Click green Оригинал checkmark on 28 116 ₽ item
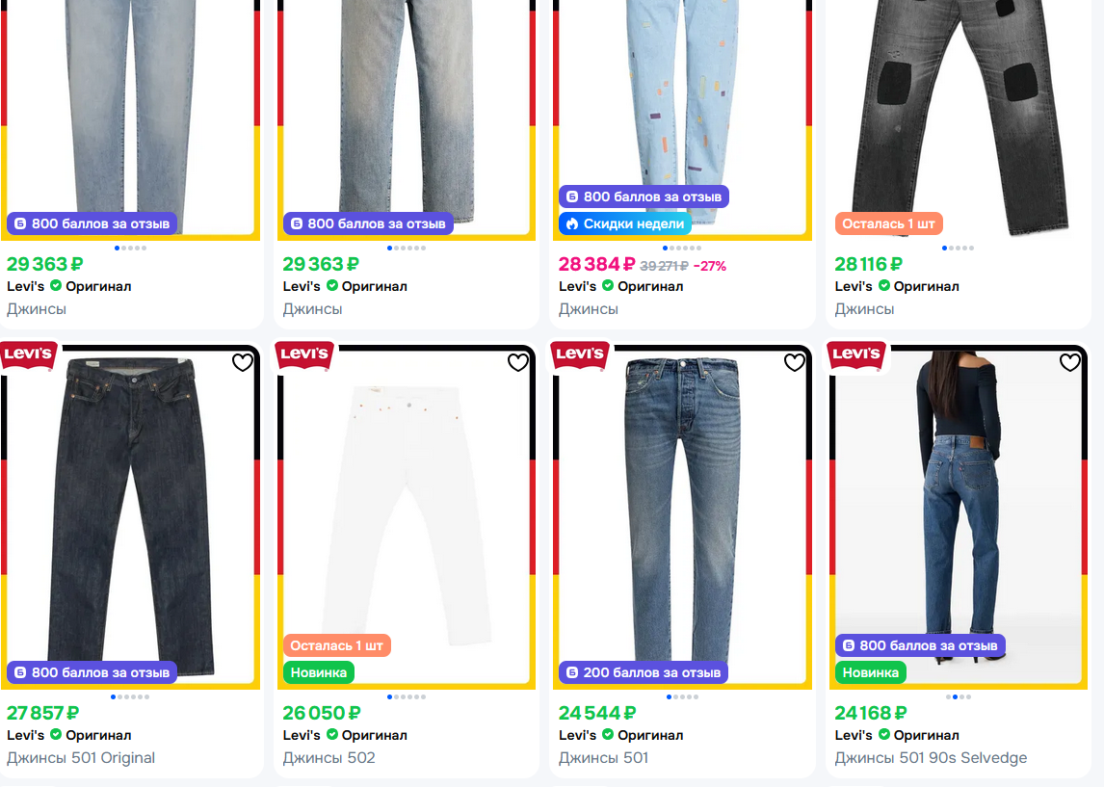The image size is (1104, 787). click(x=883, y=286)
